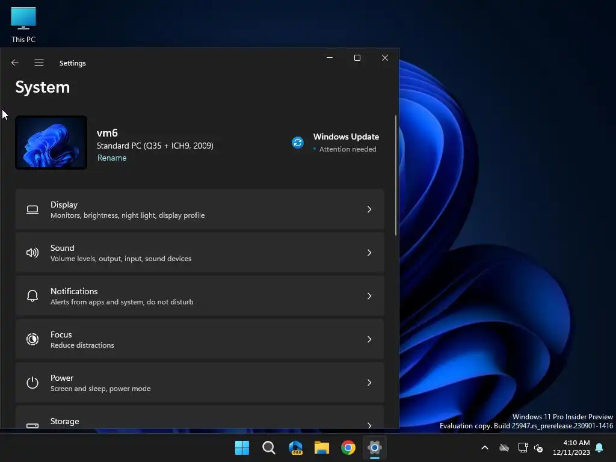
Task: Expand the Storage settings chevron
Action: (369, 425)
